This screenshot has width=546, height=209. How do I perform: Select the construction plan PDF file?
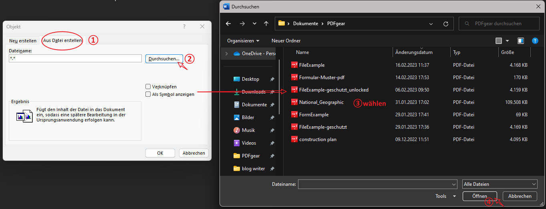point(318,139)
